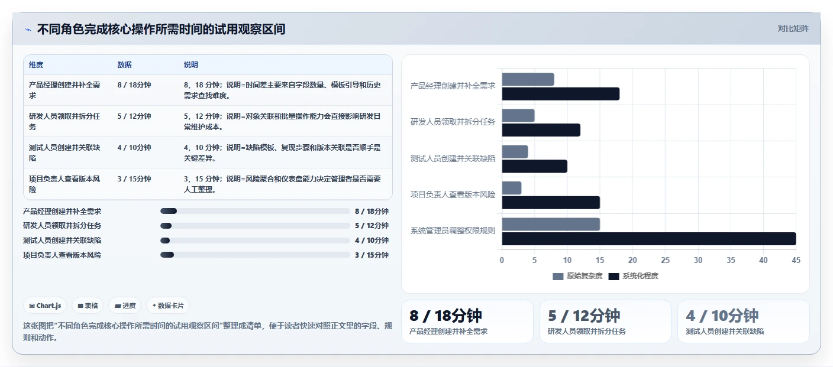Image resolution: width=833 pixels, height=367 pixels.
Task: Click the table value 5 / 12分钟
Action: pos(134,116)
